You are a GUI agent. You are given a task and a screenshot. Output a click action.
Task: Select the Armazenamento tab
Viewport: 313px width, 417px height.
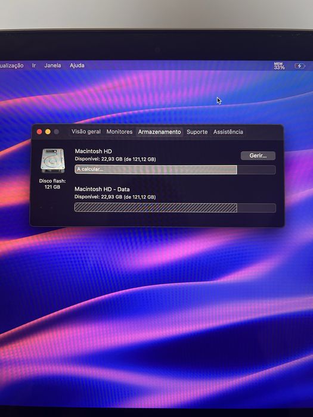[x=159, y=132]
